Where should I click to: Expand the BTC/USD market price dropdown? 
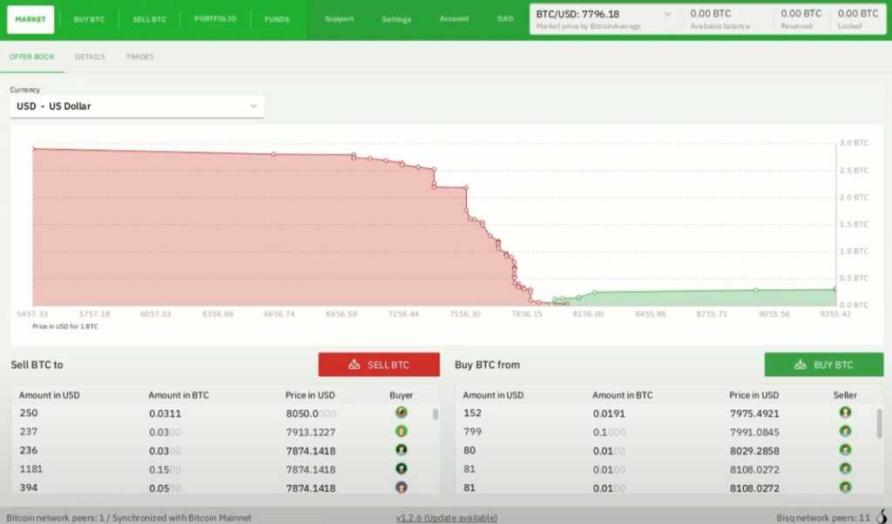pyautogui.click(x=667, y=14)
